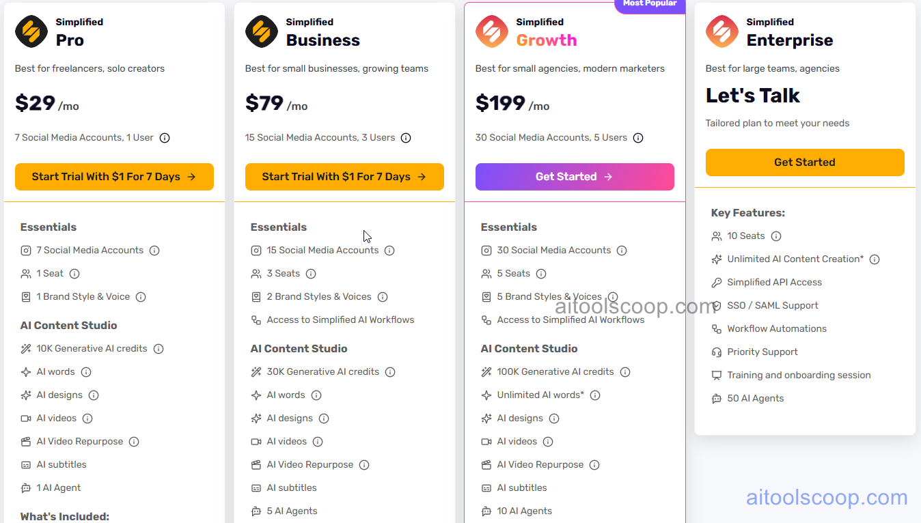The height and width of the screenshot is (523, 921).
Task: Click info icon next to AI Video Repurpose on Growth
Action: [x=595, y=464]
